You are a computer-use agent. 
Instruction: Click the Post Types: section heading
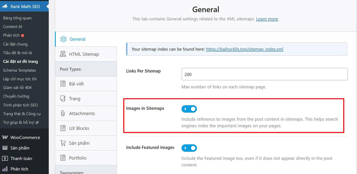(x=71, y=69)
